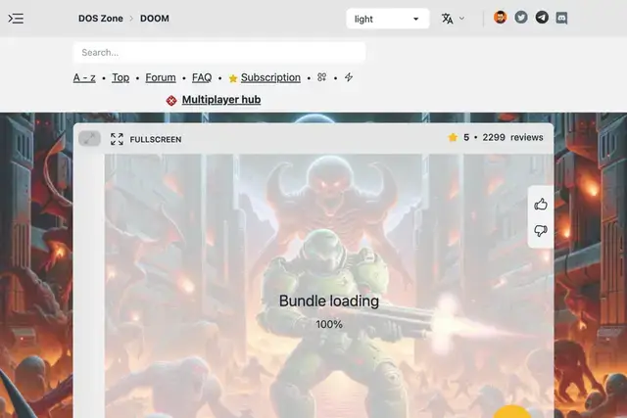Click the grid apps icon in the navigation row
The height and width of the screenshot is (418, 627).
point(322,77)
